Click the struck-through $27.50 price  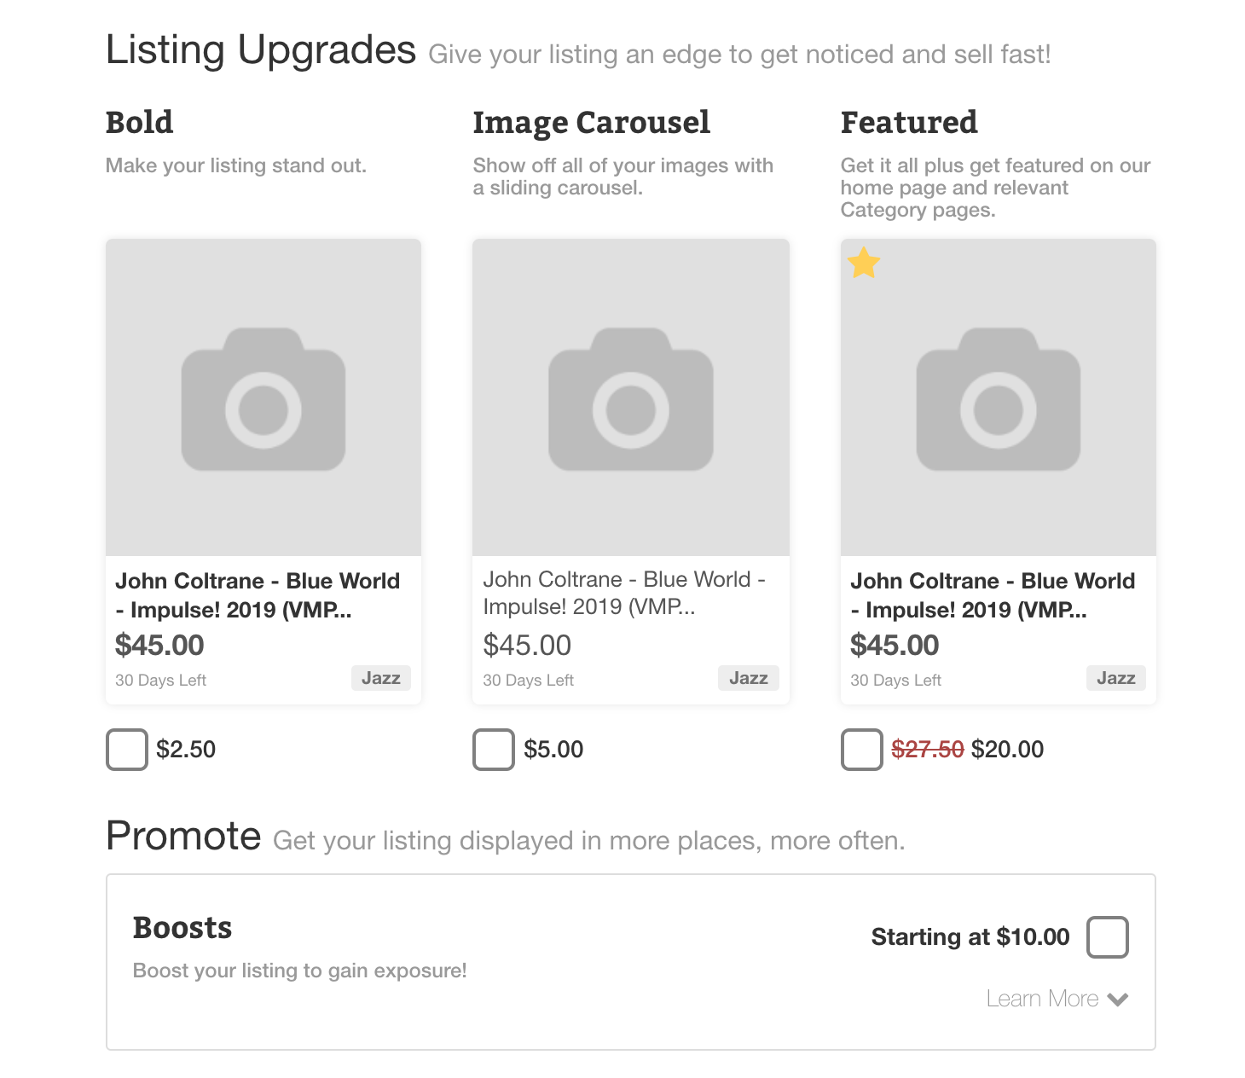[928, 750]
